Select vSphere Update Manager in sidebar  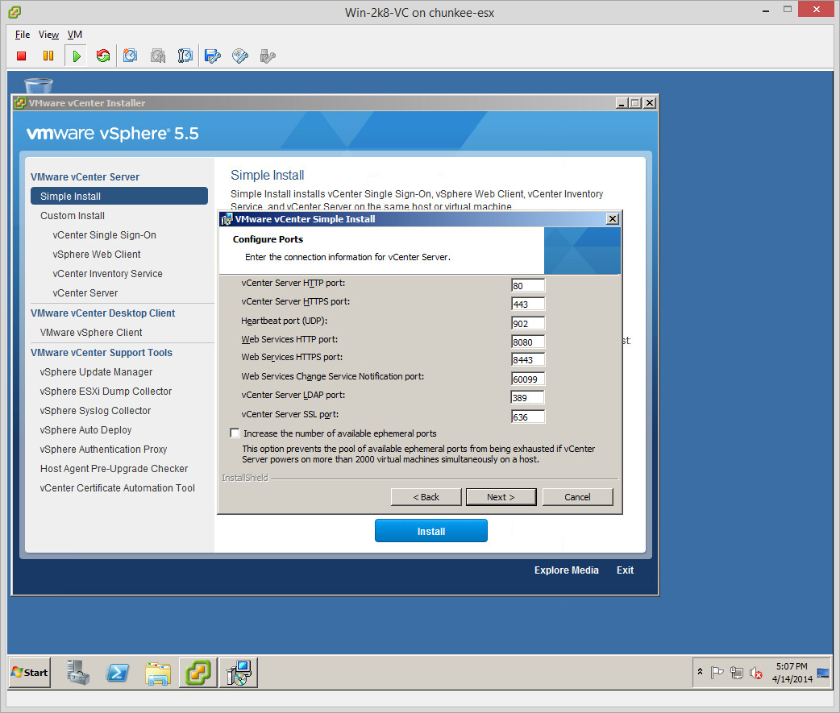point(96,372)
